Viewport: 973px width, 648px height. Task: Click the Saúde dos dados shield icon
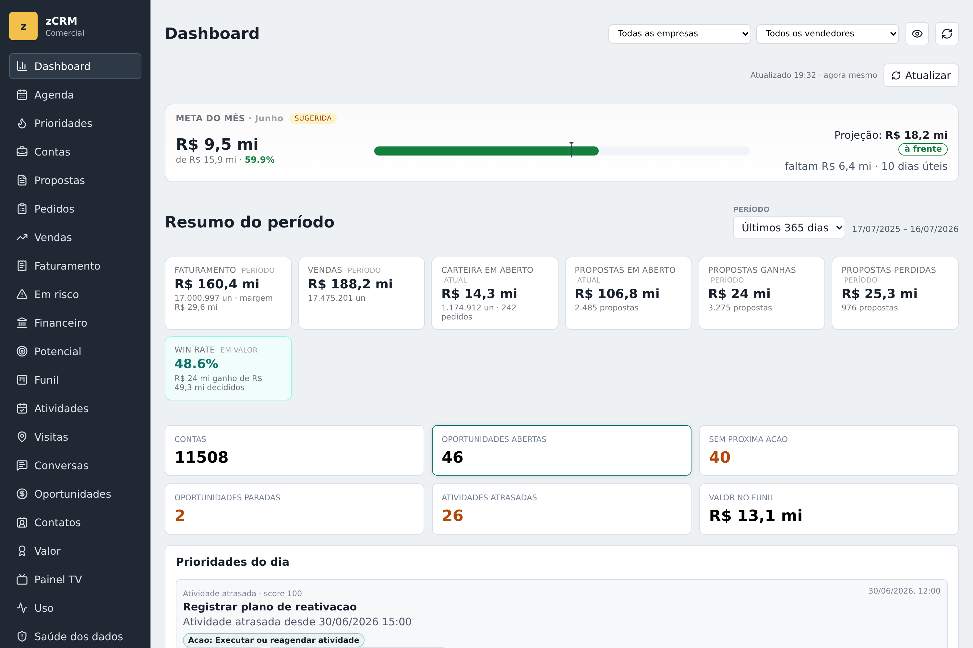pyautogui.click(x=22, y=636)
